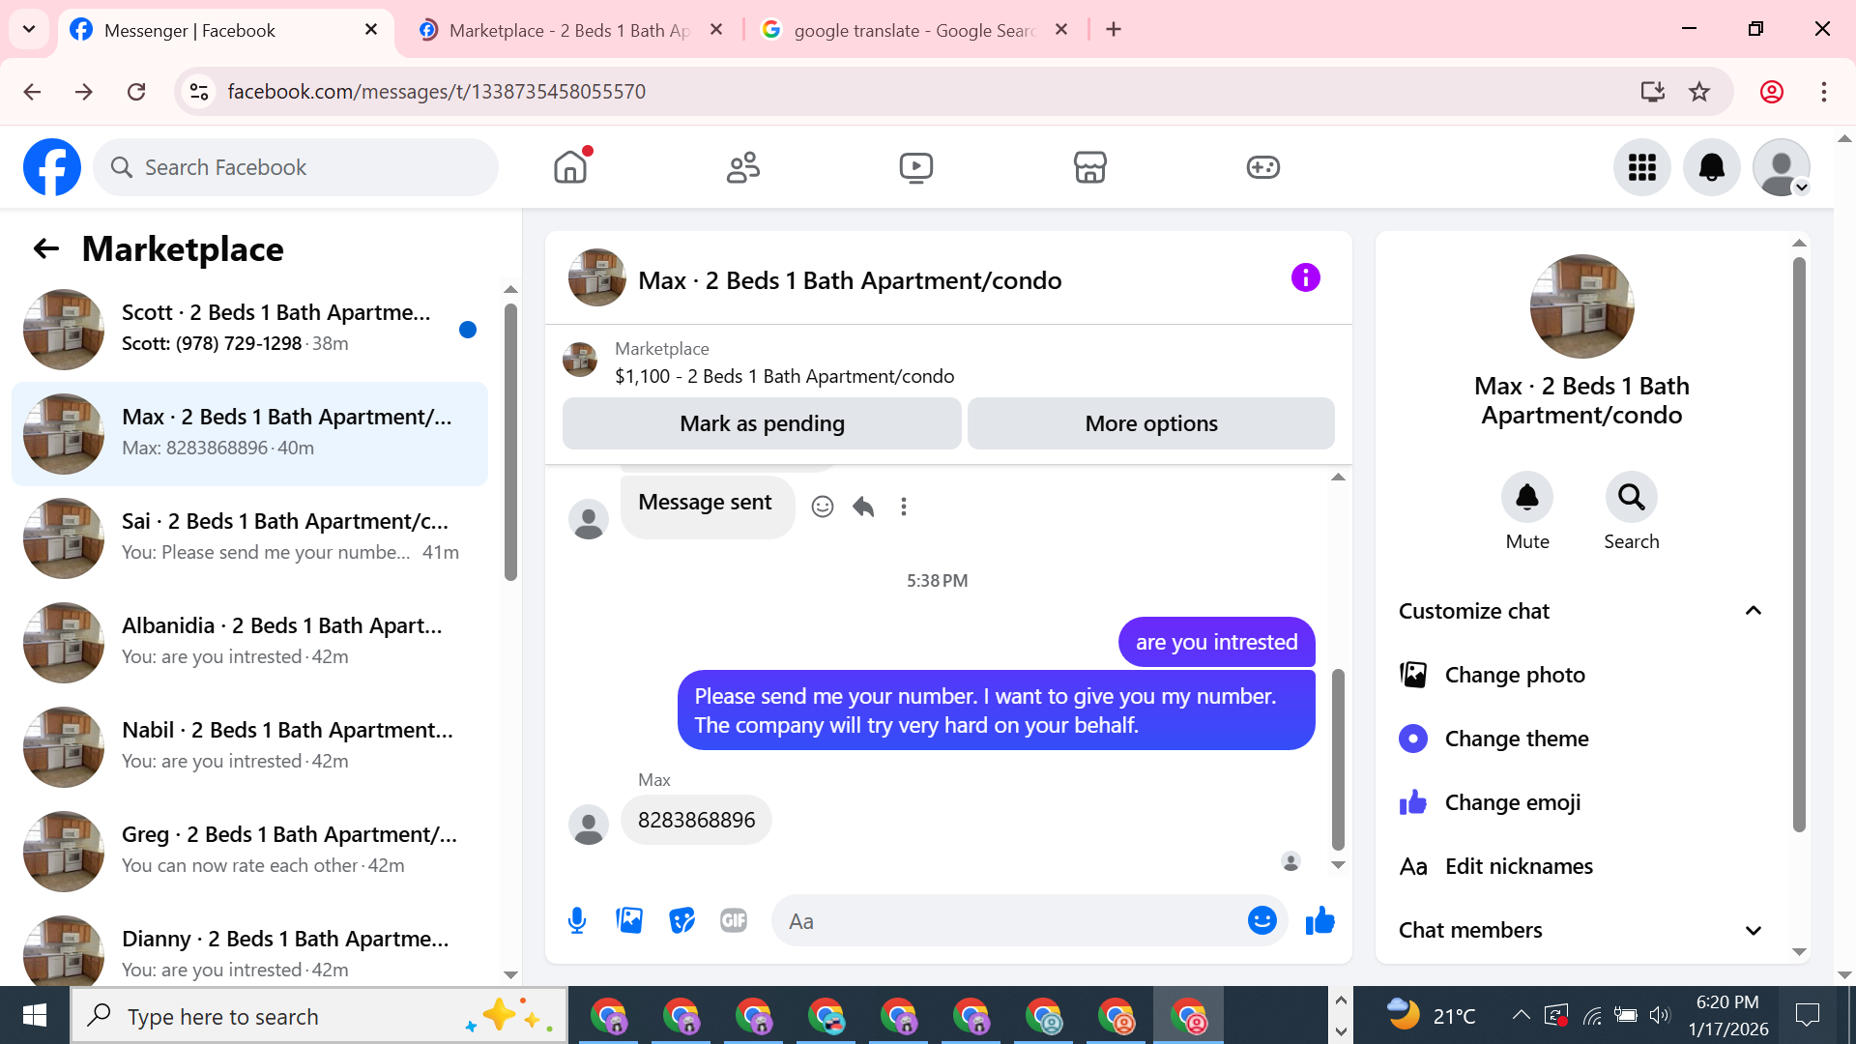Open the emoji picker in message box
This screenshot has height=1044, width=1856.
tap(1261, 920)
